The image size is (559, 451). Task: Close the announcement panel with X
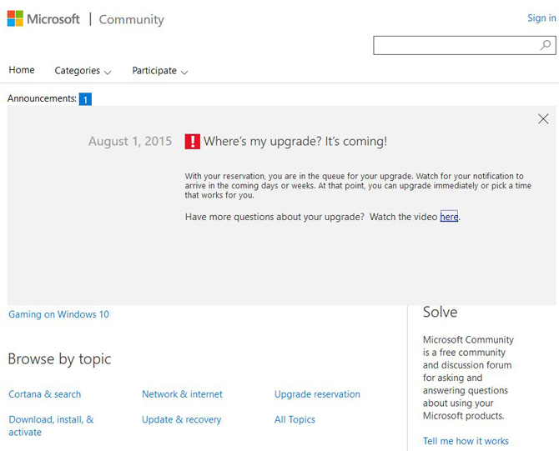tap(543, 119)
